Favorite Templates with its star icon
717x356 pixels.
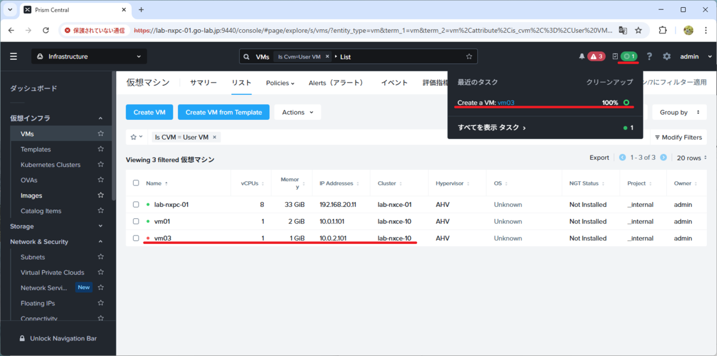point(100,149)
